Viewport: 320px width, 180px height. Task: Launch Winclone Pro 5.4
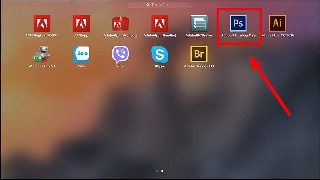click(x=42, y=54)
